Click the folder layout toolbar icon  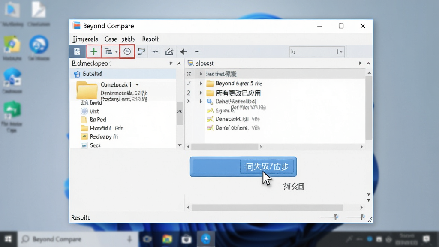[108, 51]
